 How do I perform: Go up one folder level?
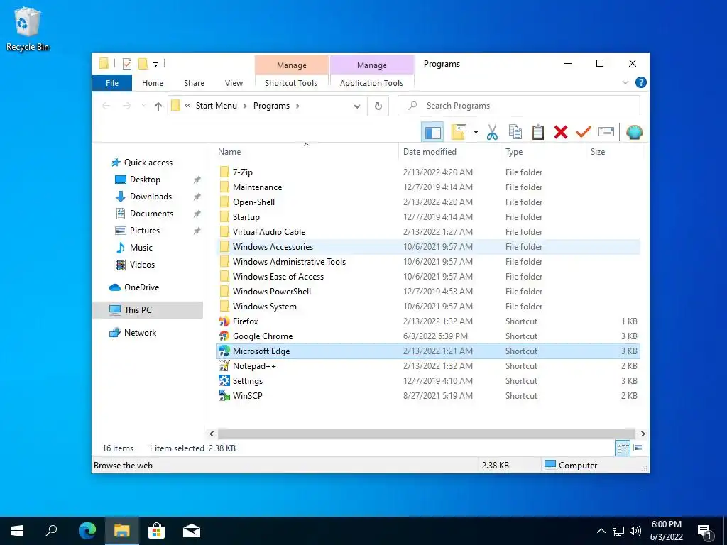[x=158, y=106]
